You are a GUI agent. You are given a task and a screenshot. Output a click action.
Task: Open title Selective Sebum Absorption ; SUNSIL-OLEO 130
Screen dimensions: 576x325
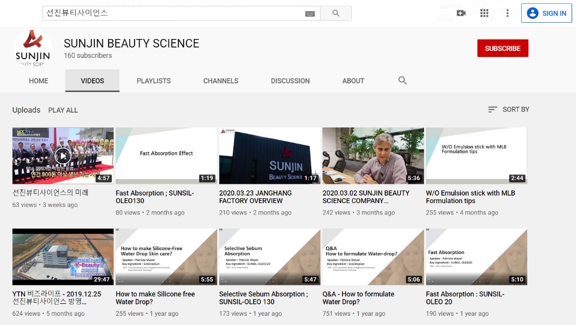point(263,298)
